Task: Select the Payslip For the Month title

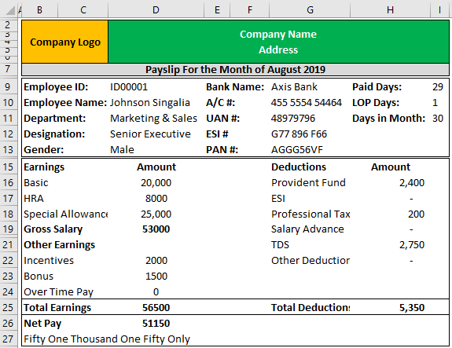Action: click(x=235, y=70)
